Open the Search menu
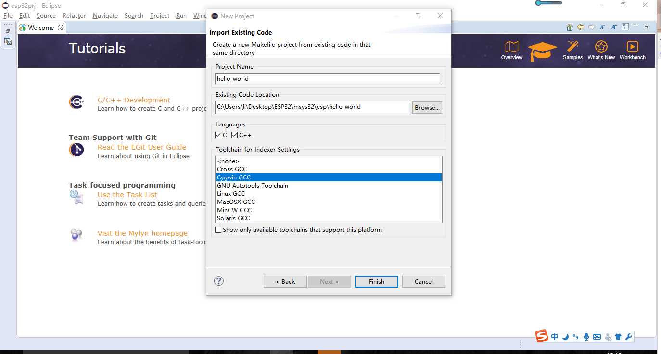The width and height of the screenshot is (661, 354). click(x=134, y=15)
